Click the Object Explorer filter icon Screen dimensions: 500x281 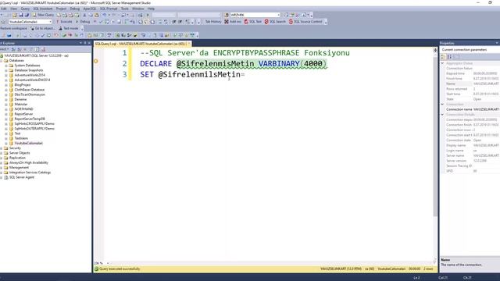coord(31,50)
